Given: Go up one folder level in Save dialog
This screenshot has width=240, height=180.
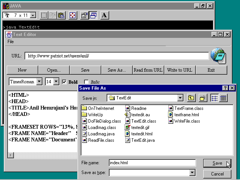Looking at the screenshot, I should click(x=191, y=98).
